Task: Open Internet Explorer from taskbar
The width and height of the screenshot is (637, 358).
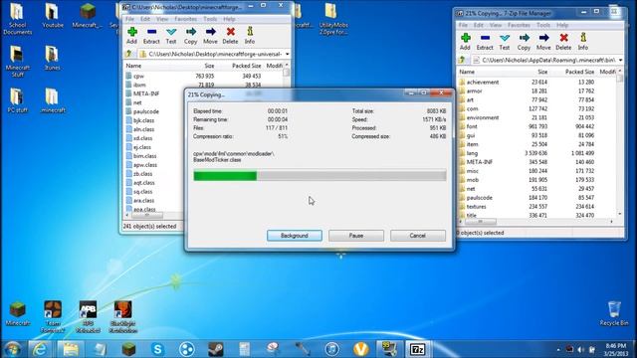Action: pyautogui.click(x=40, y=349)
